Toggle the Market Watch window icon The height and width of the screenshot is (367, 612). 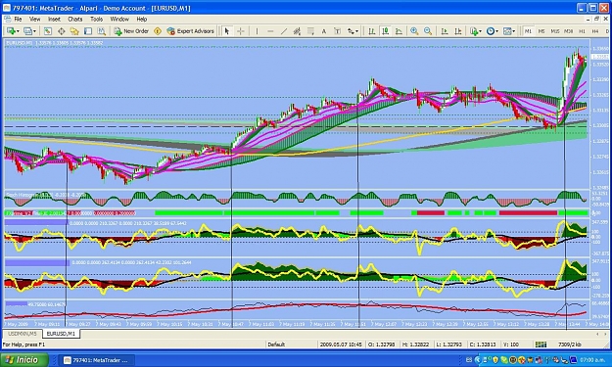click(x=48, y=31)
